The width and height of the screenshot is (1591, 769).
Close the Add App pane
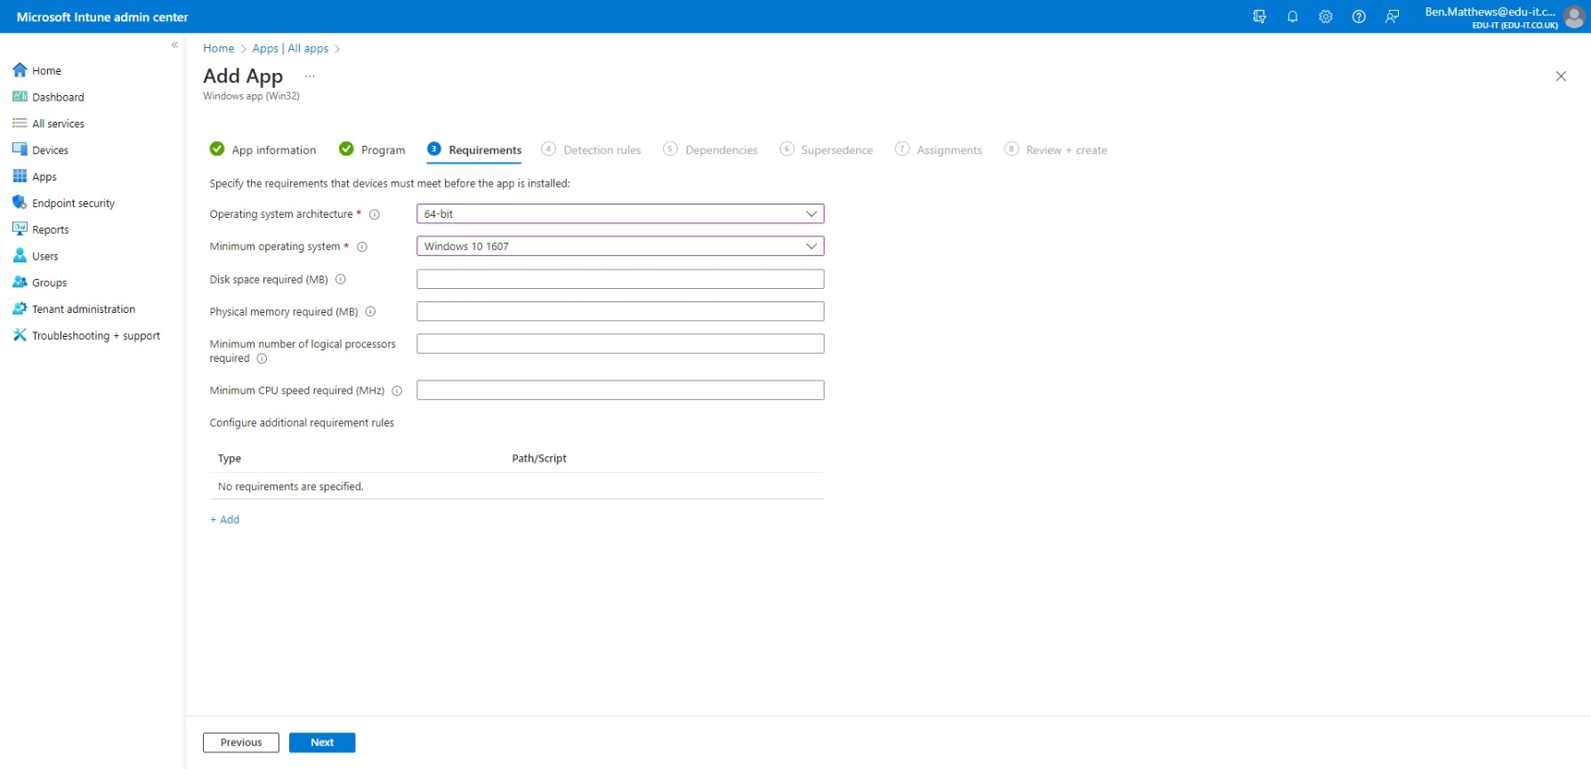click(x=1561, y=76)
